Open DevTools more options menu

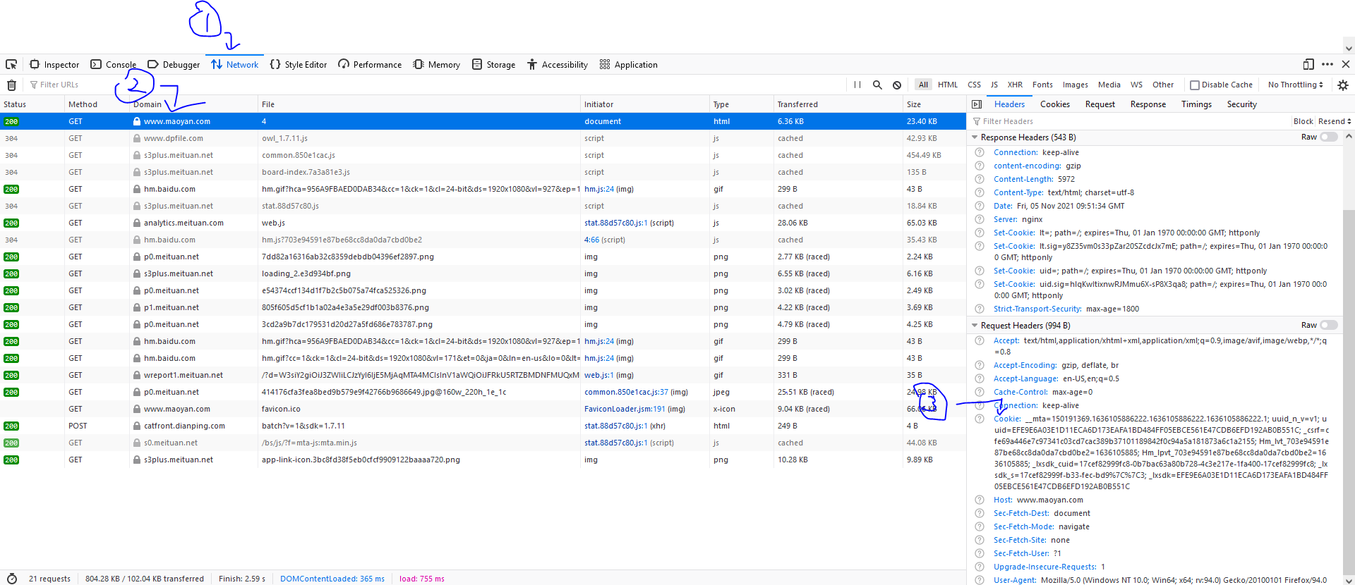click(1327, 64)
